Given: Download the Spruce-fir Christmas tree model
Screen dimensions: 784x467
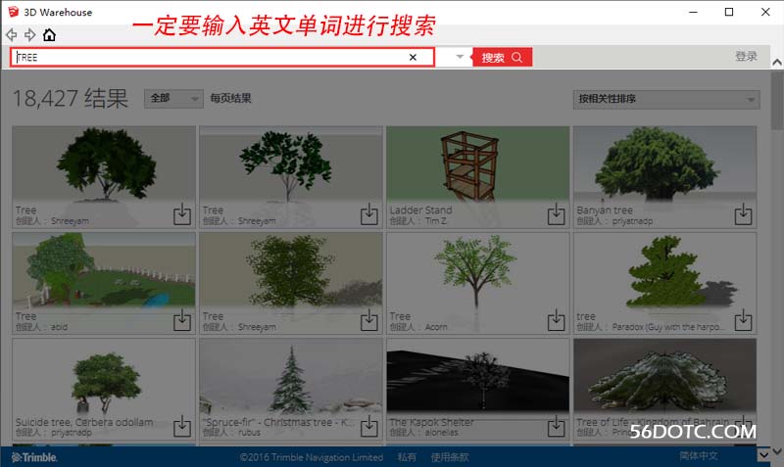Looking at the screenshot, I should pyautogui.click(x=369, y=426).
